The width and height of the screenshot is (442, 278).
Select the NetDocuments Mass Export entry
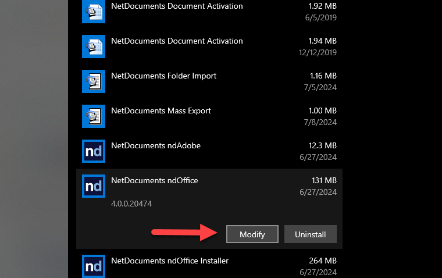point(209,116)
